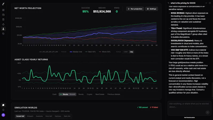
Task: Toggle the chat bubble icon in the sidebar
Action: point(3,105)
